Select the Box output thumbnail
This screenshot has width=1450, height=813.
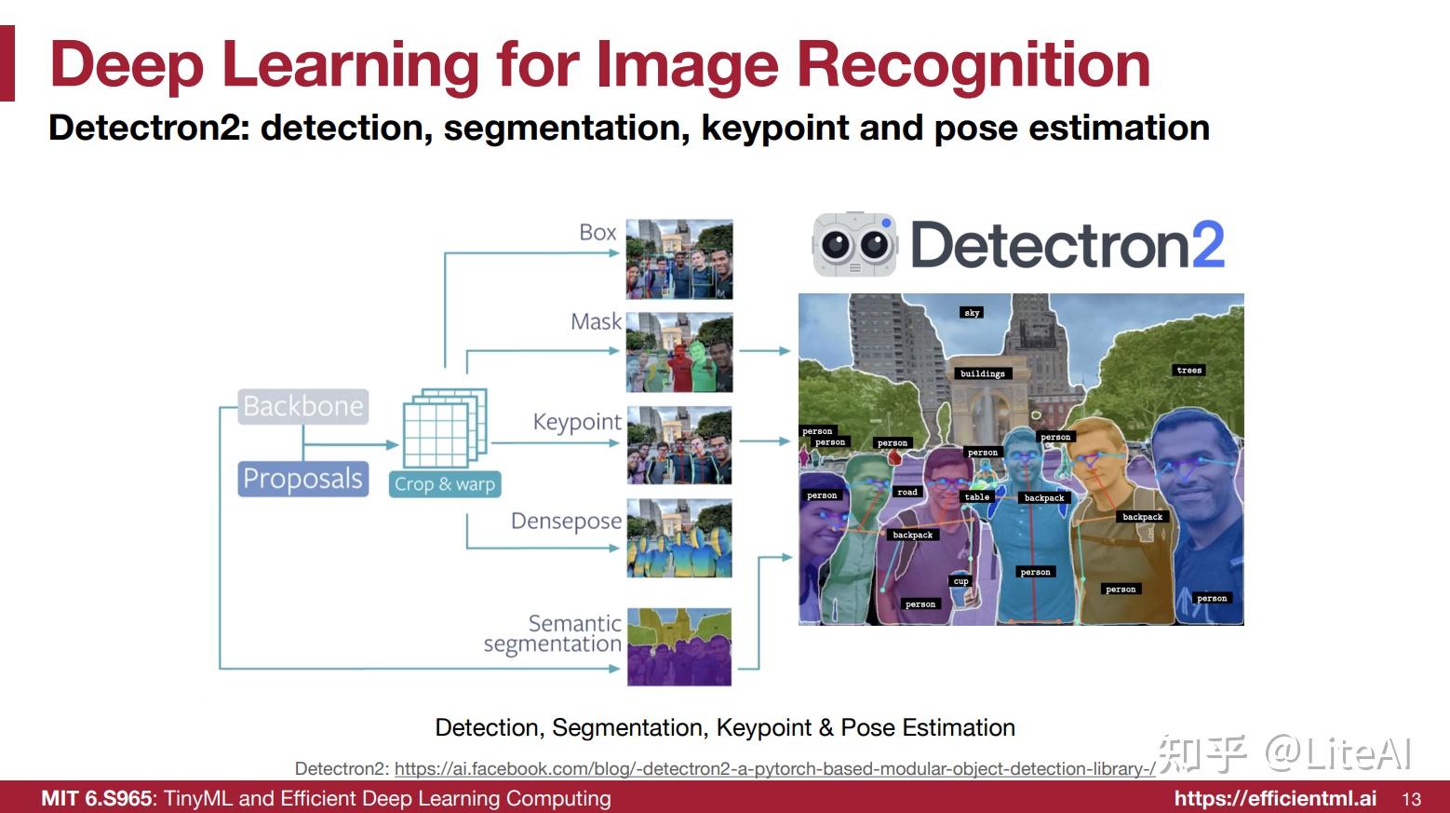point(679,260)
